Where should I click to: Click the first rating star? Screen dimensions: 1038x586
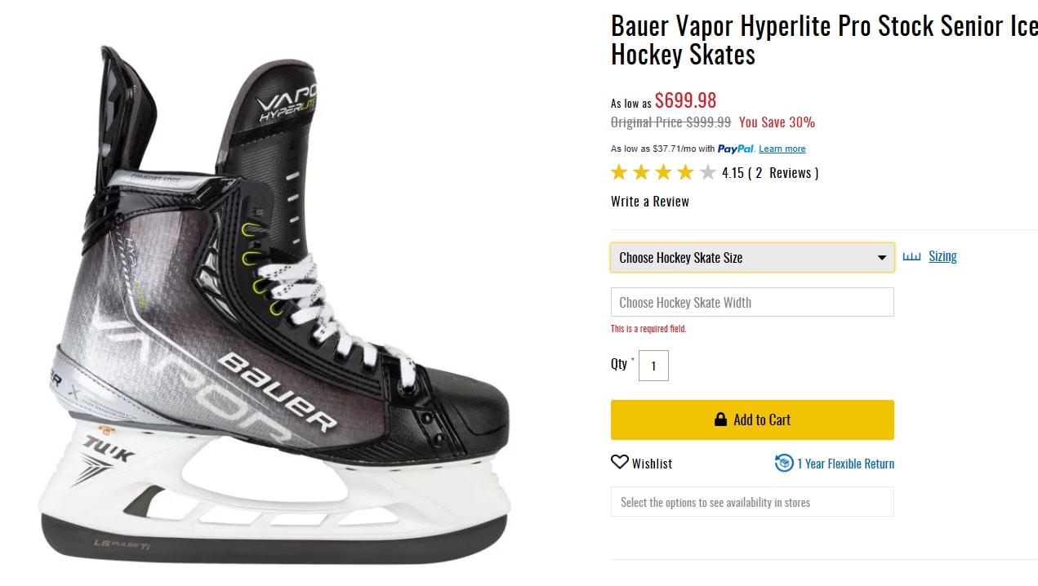[620, 172]
